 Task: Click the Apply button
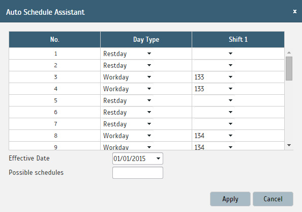point(230,199)
